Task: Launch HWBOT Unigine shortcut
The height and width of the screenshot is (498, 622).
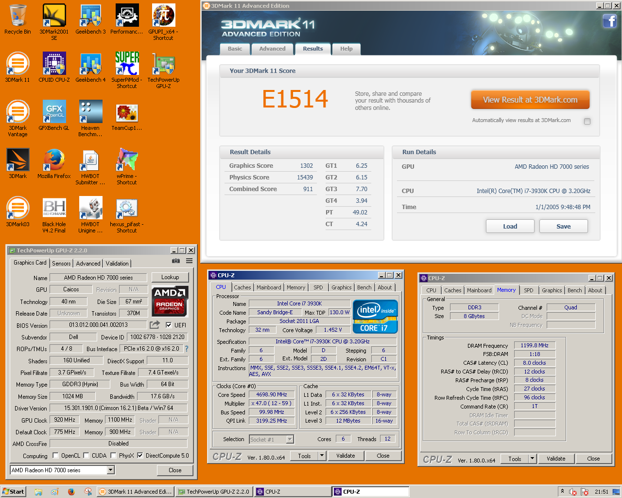Action: click(90, 214)
